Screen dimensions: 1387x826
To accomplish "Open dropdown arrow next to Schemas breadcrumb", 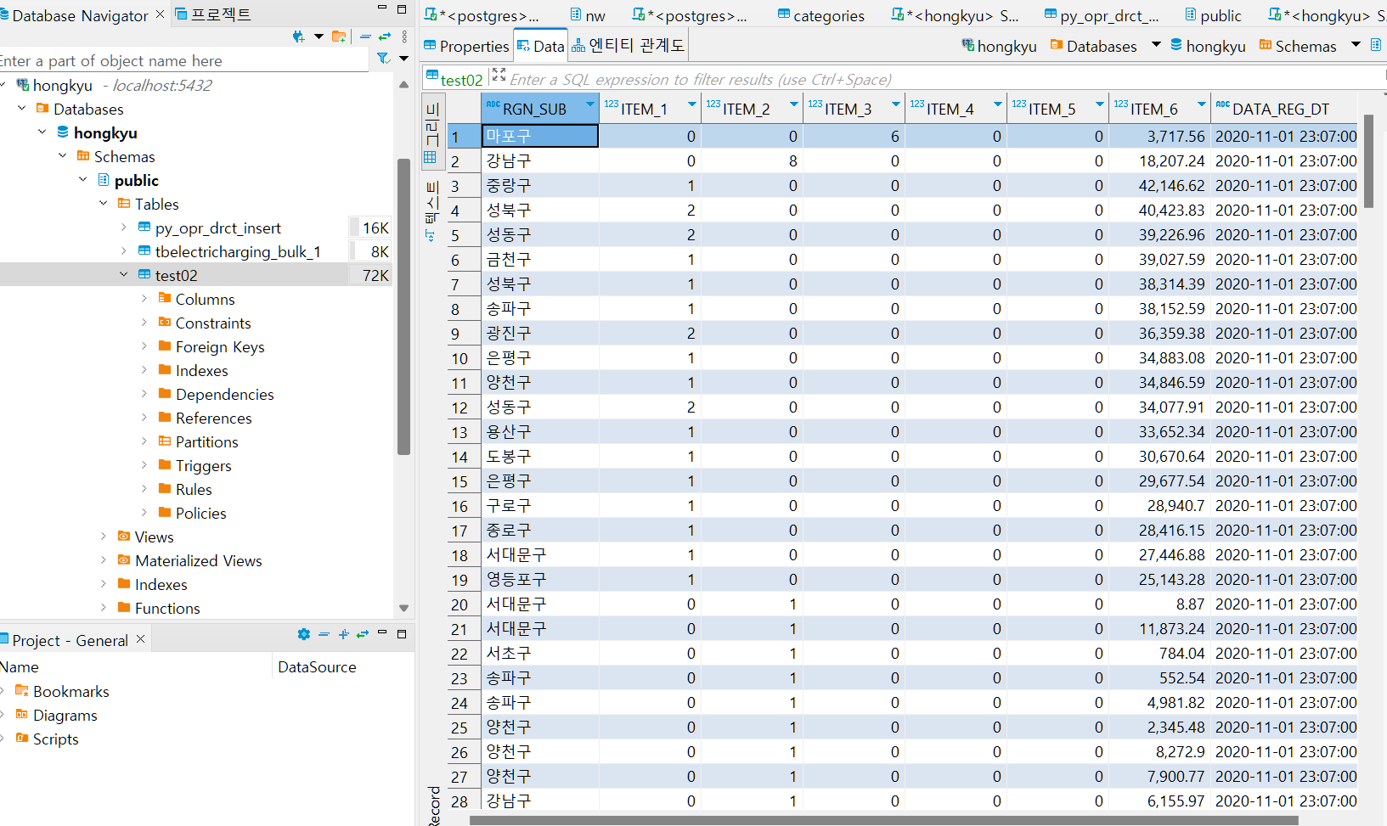I will (1356, 45).
